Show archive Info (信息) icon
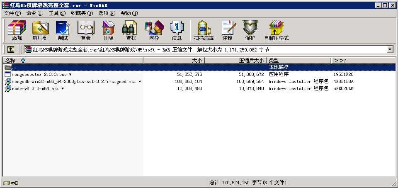The image size is (398, 188). click(177, 30)
